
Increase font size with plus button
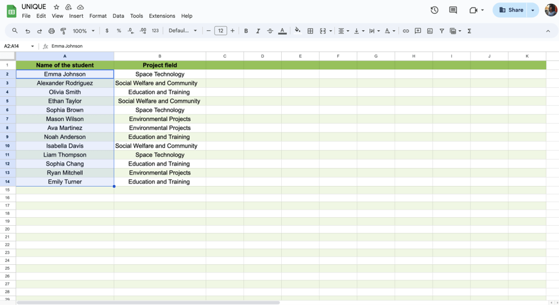click(x=233, y=31)
